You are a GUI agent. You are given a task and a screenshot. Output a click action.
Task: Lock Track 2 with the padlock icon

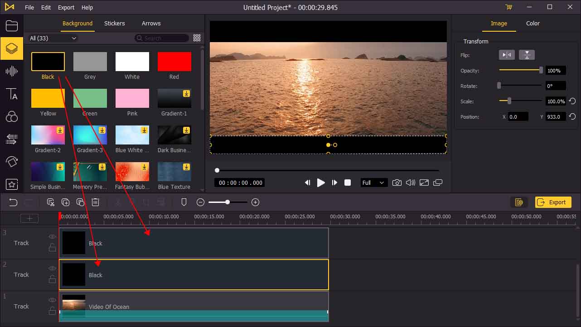click(x=52, y=279)
